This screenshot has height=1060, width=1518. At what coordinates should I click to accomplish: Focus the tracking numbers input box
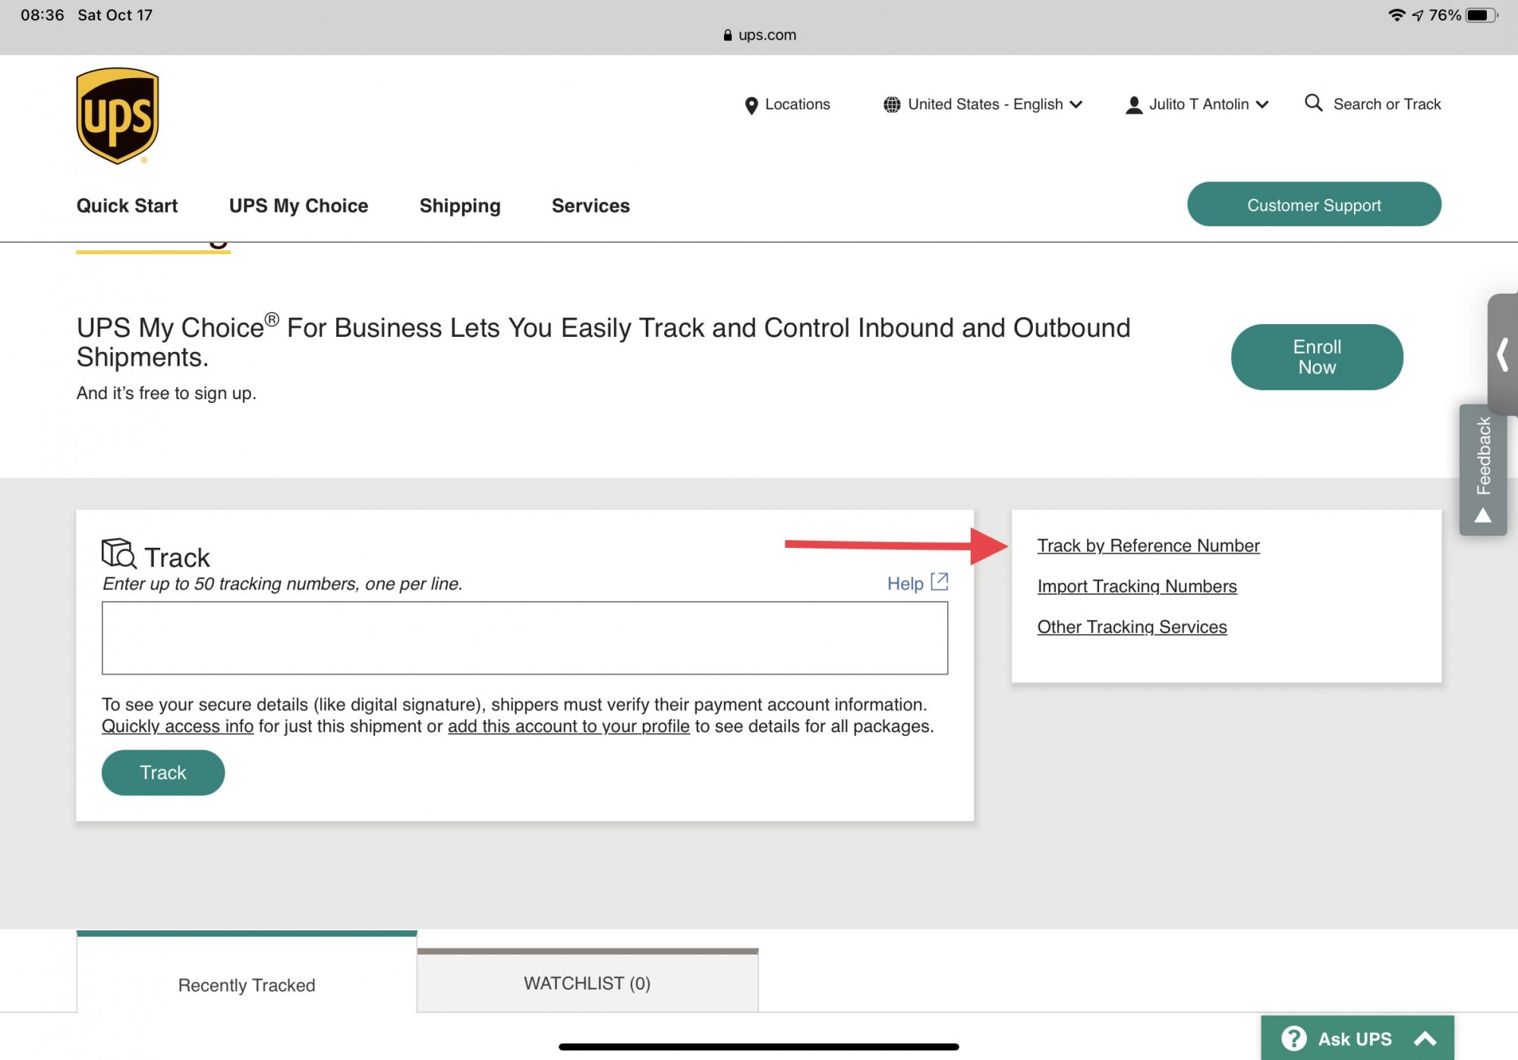[x=524, y=637]
